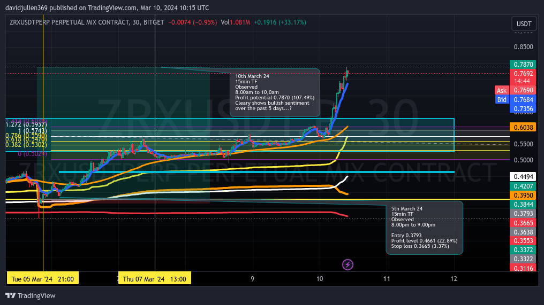
Task: Click date 12 on the time axis
Action: click(x=454, y=279)
